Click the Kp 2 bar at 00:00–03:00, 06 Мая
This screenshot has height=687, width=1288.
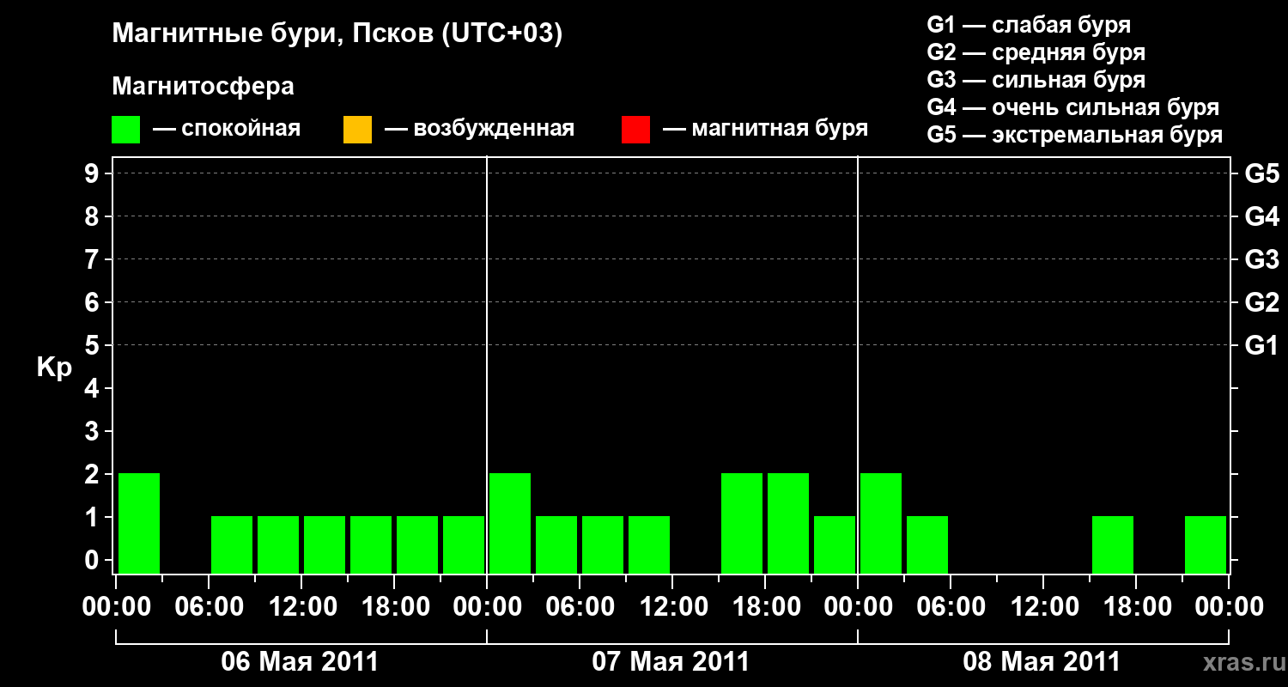click(139, 523)
